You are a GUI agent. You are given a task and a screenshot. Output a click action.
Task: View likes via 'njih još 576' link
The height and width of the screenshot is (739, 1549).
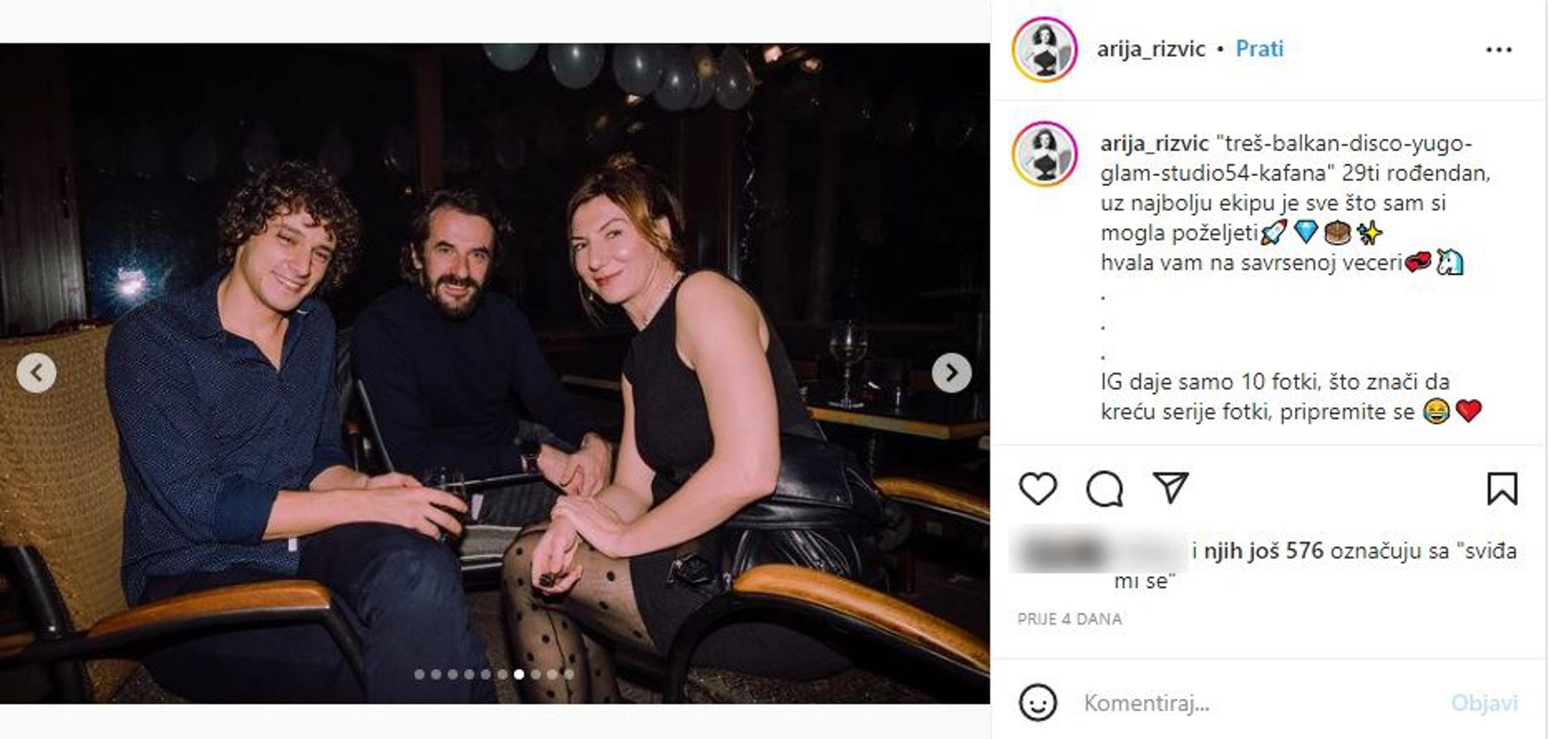(1263, 551)
